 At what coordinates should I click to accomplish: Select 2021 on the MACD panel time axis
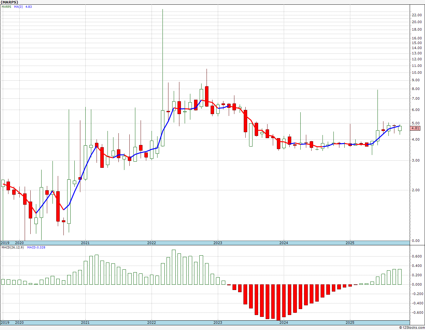coord(85,322)
